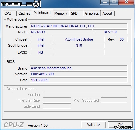The width and height of the screenshot is (135, 130).
Task: Click the Graphic Interface Version field
Action: pyautogui.click(x=85, y=95)
